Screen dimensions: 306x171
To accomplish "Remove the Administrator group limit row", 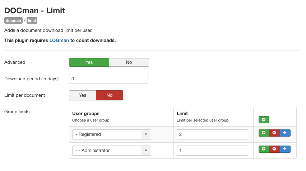I will tap(274, 149).
